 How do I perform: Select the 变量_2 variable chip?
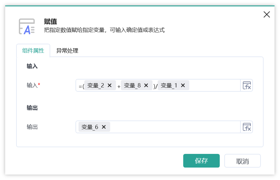(x=96, y=86)
